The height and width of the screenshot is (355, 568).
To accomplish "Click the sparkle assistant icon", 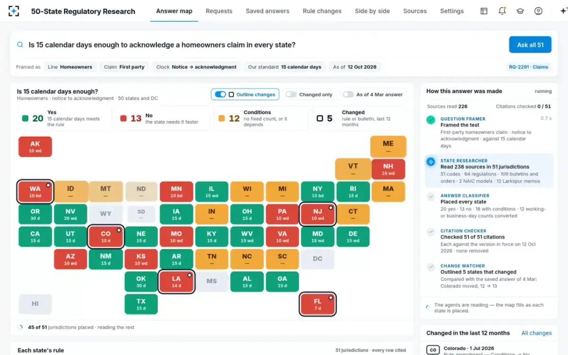I will tap(563, 11).
